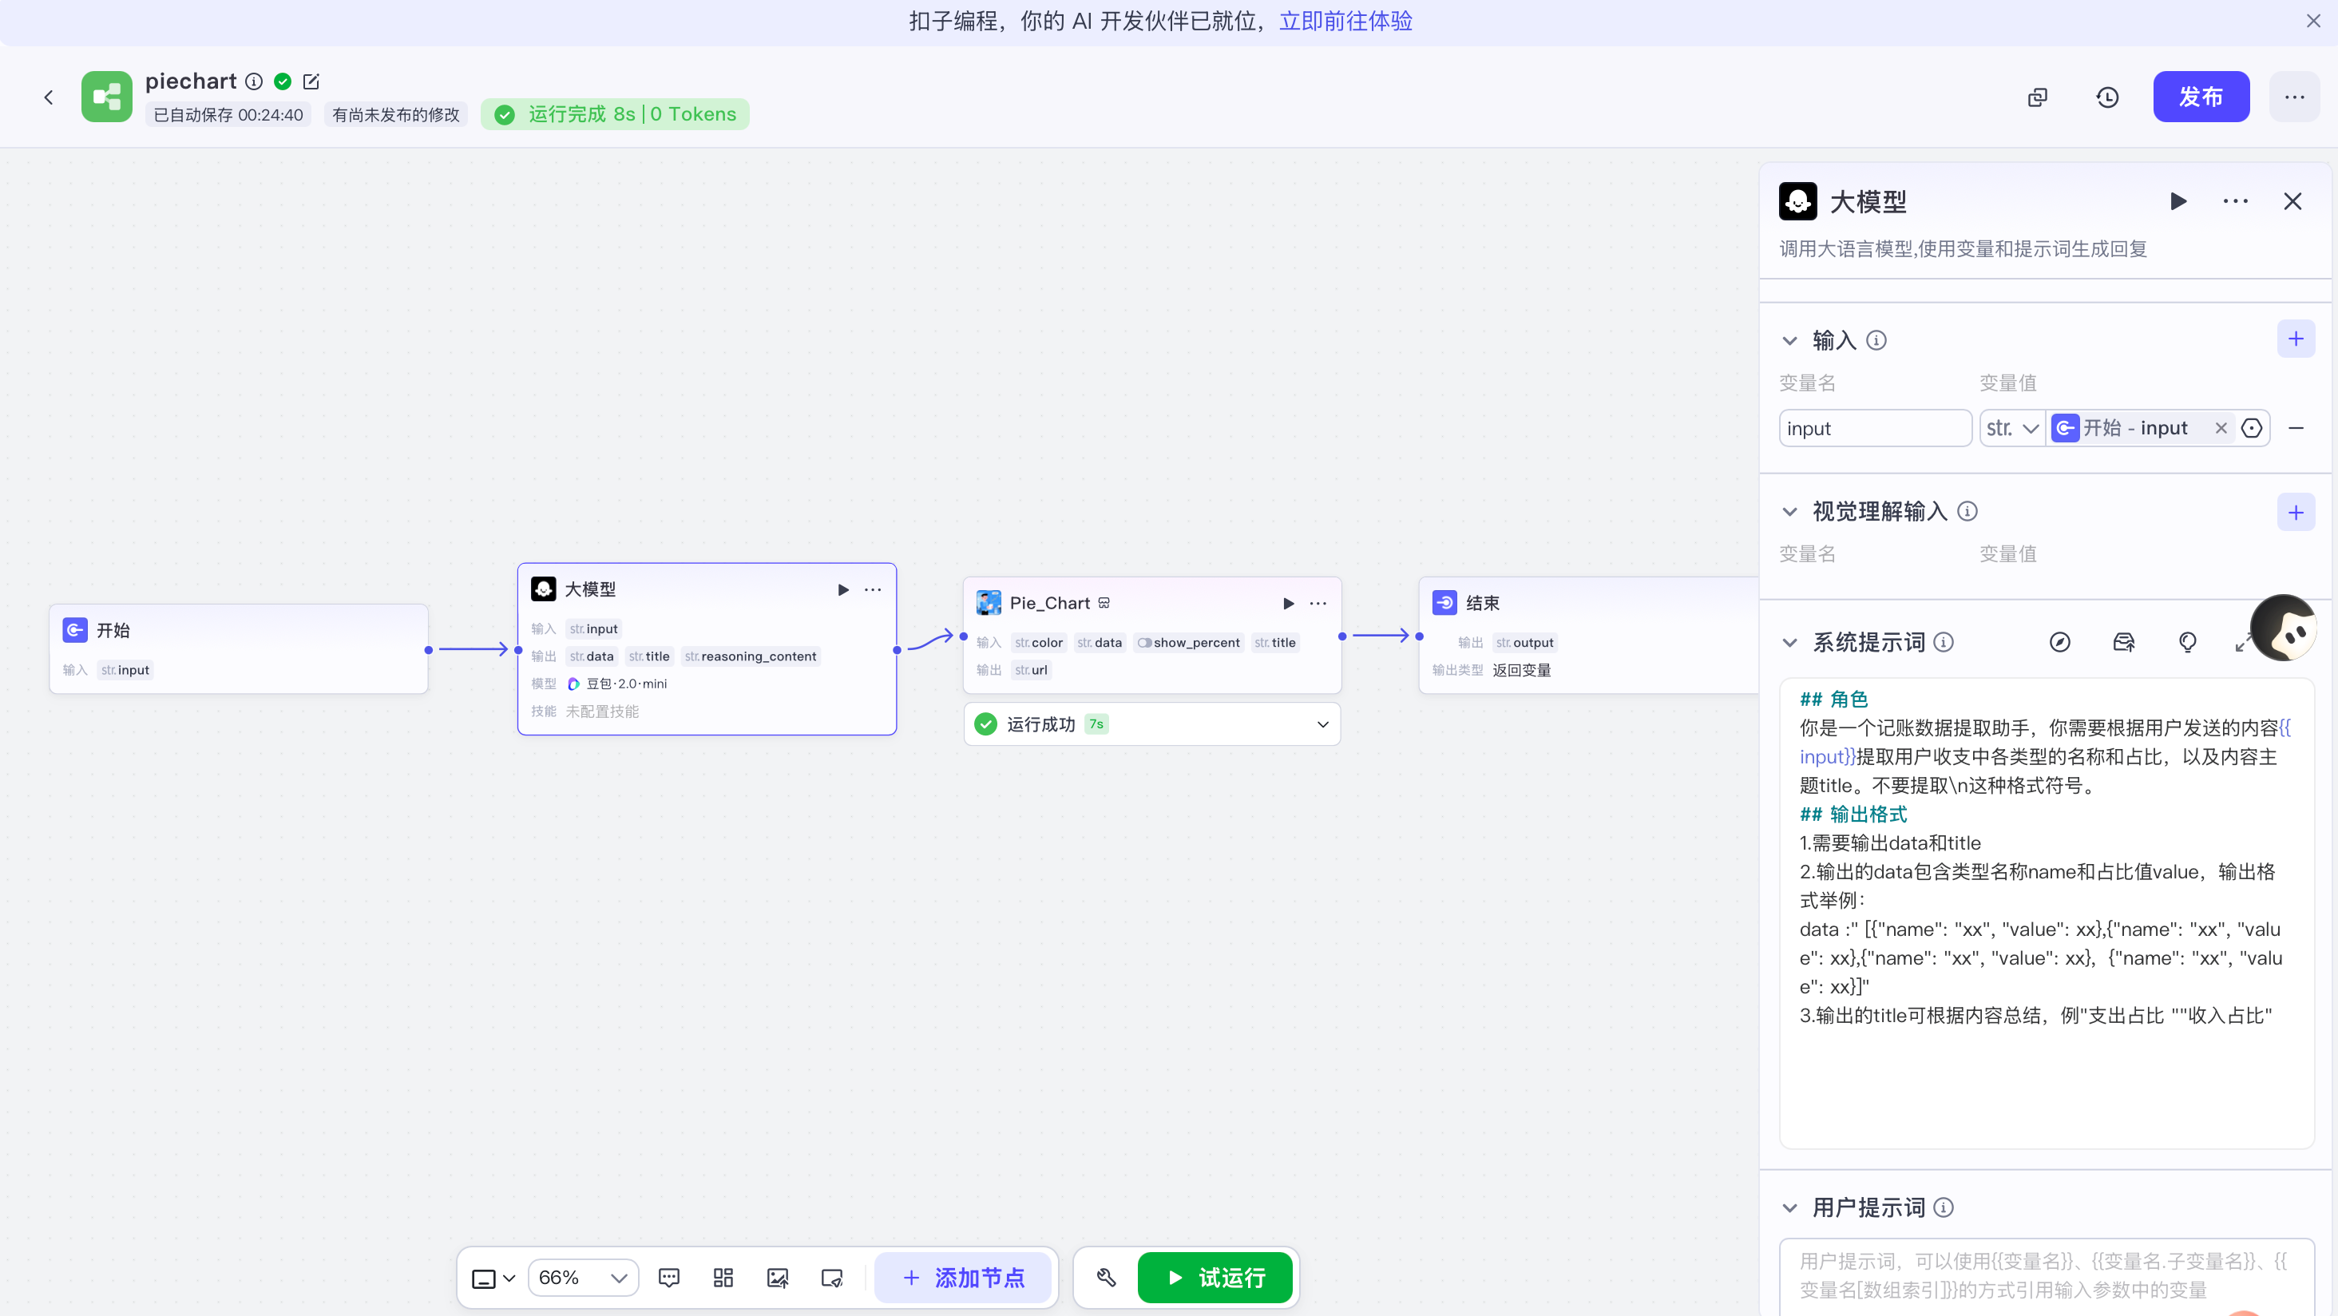Viewport: 2338px width, 1316px height.
Task: Open the 66% zoom level dropdown
Action: [584, 1278]
